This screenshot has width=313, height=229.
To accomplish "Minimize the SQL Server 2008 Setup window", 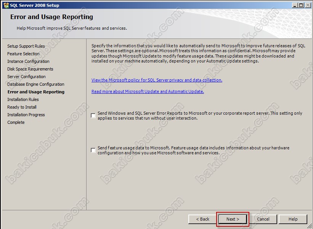I will [295, 5].
